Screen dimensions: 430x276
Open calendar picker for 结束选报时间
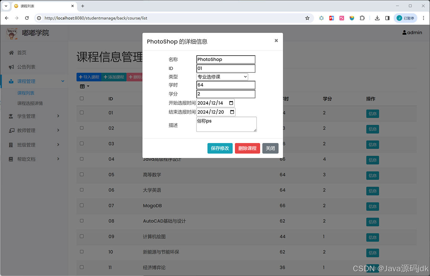point(232,112)
